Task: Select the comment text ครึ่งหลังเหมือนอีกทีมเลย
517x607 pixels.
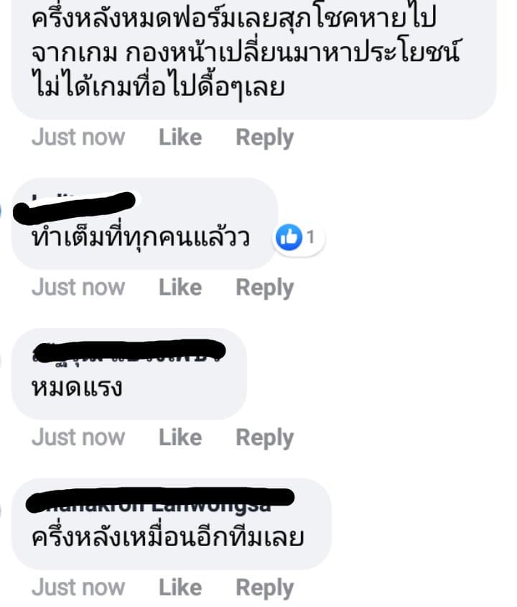Action: (168, 537)
